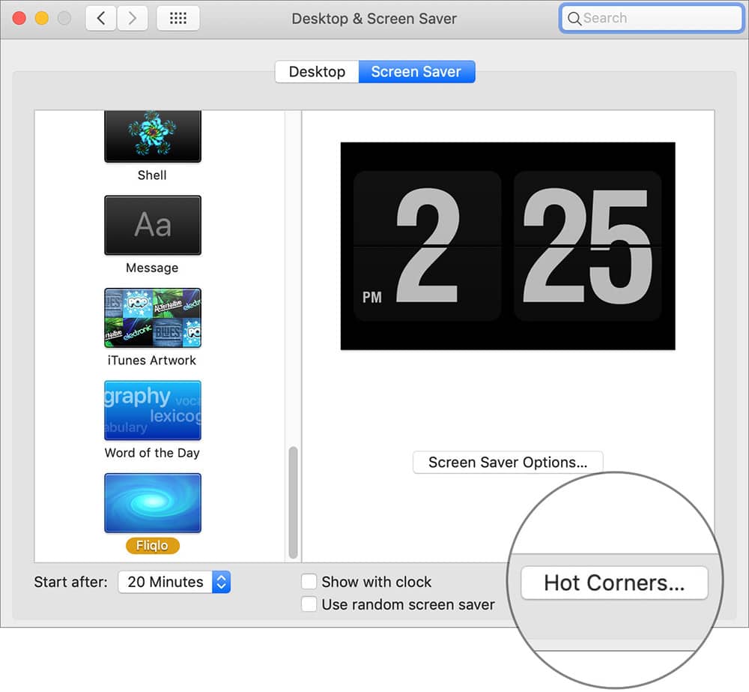Image resolution: width=749 pixels, height=692 pixels.
Task: Switch to the Desktop tab
Action: coord(316,71)
